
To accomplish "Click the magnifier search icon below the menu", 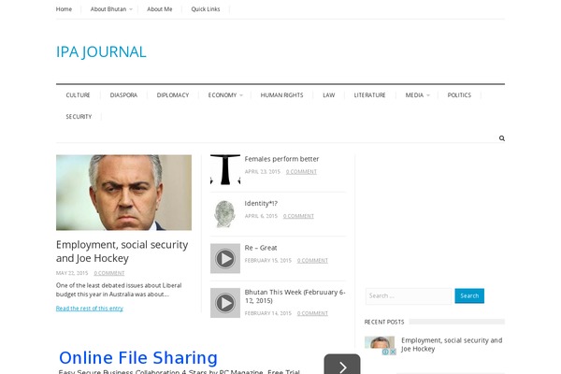I will pyautogui.click(x=501, y=138).
